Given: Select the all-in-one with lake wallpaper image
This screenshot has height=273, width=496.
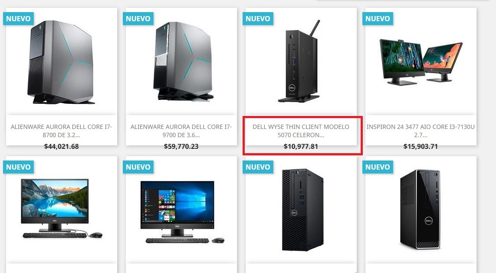Looking at the screenshot, I should coord(62,209).
